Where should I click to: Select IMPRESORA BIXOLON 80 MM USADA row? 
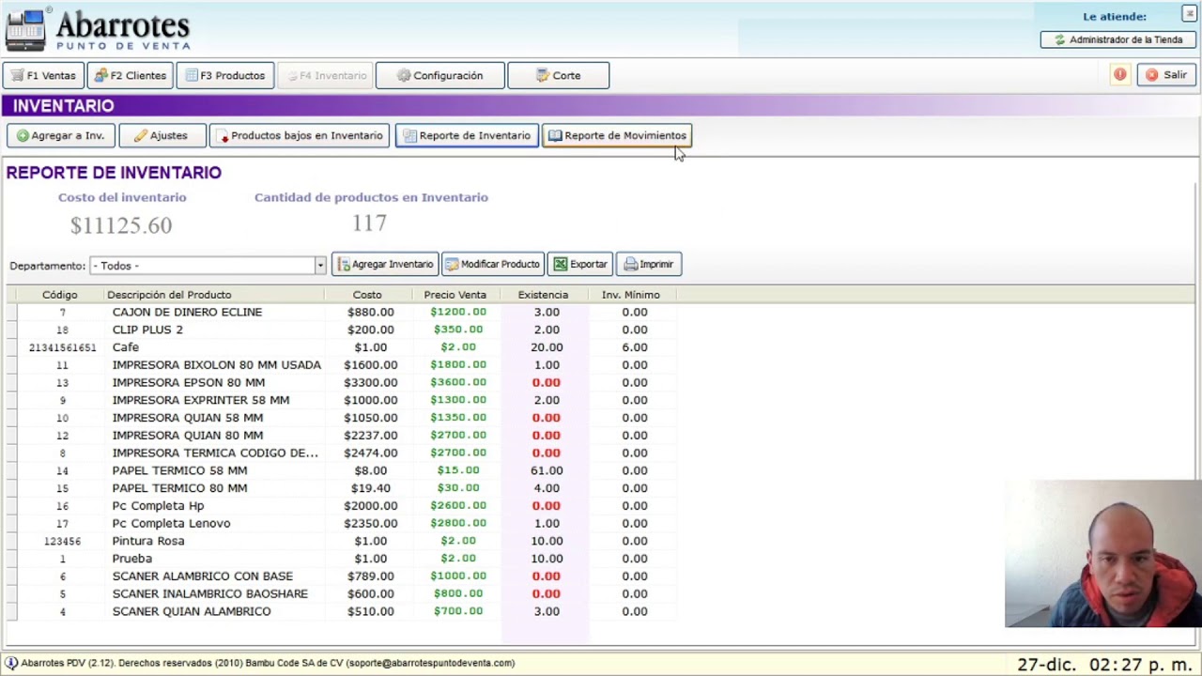(340, 364)
